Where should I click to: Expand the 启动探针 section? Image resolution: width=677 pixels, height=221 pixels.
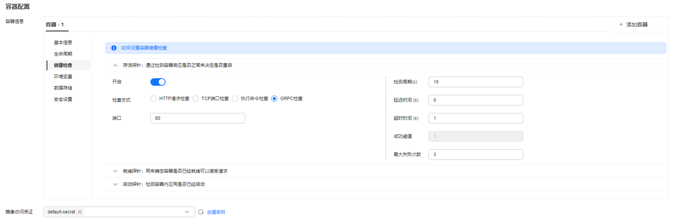pyautogui.click(x=115, y=184)
